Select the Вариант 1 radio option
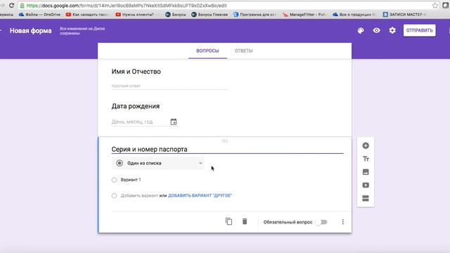This screenshot has width=450, height=253. (x=114, y=180)
